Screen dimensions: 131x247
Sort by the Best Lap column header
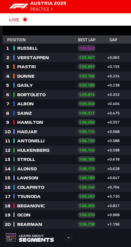(x=87, y=40)
